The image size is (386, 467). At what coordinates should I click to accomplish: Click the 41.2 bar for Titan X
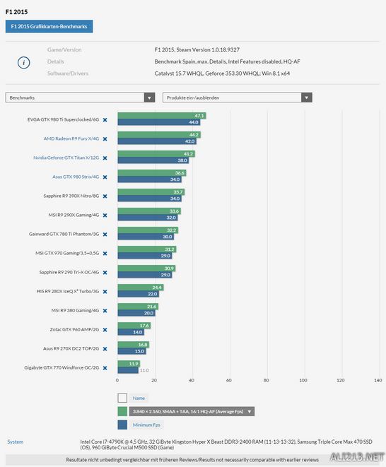coord(156,154)
